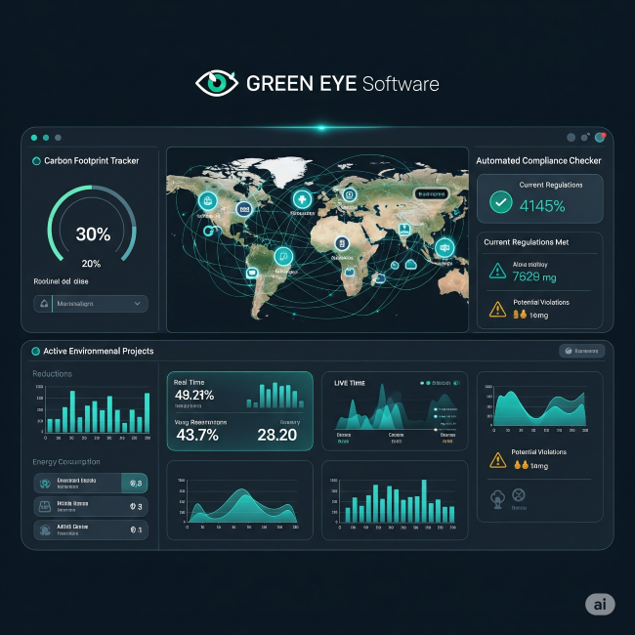The width and height of the screenshot is (635, 635).
Task: Select the second Energy Consumption row
Action: [91, 506]
